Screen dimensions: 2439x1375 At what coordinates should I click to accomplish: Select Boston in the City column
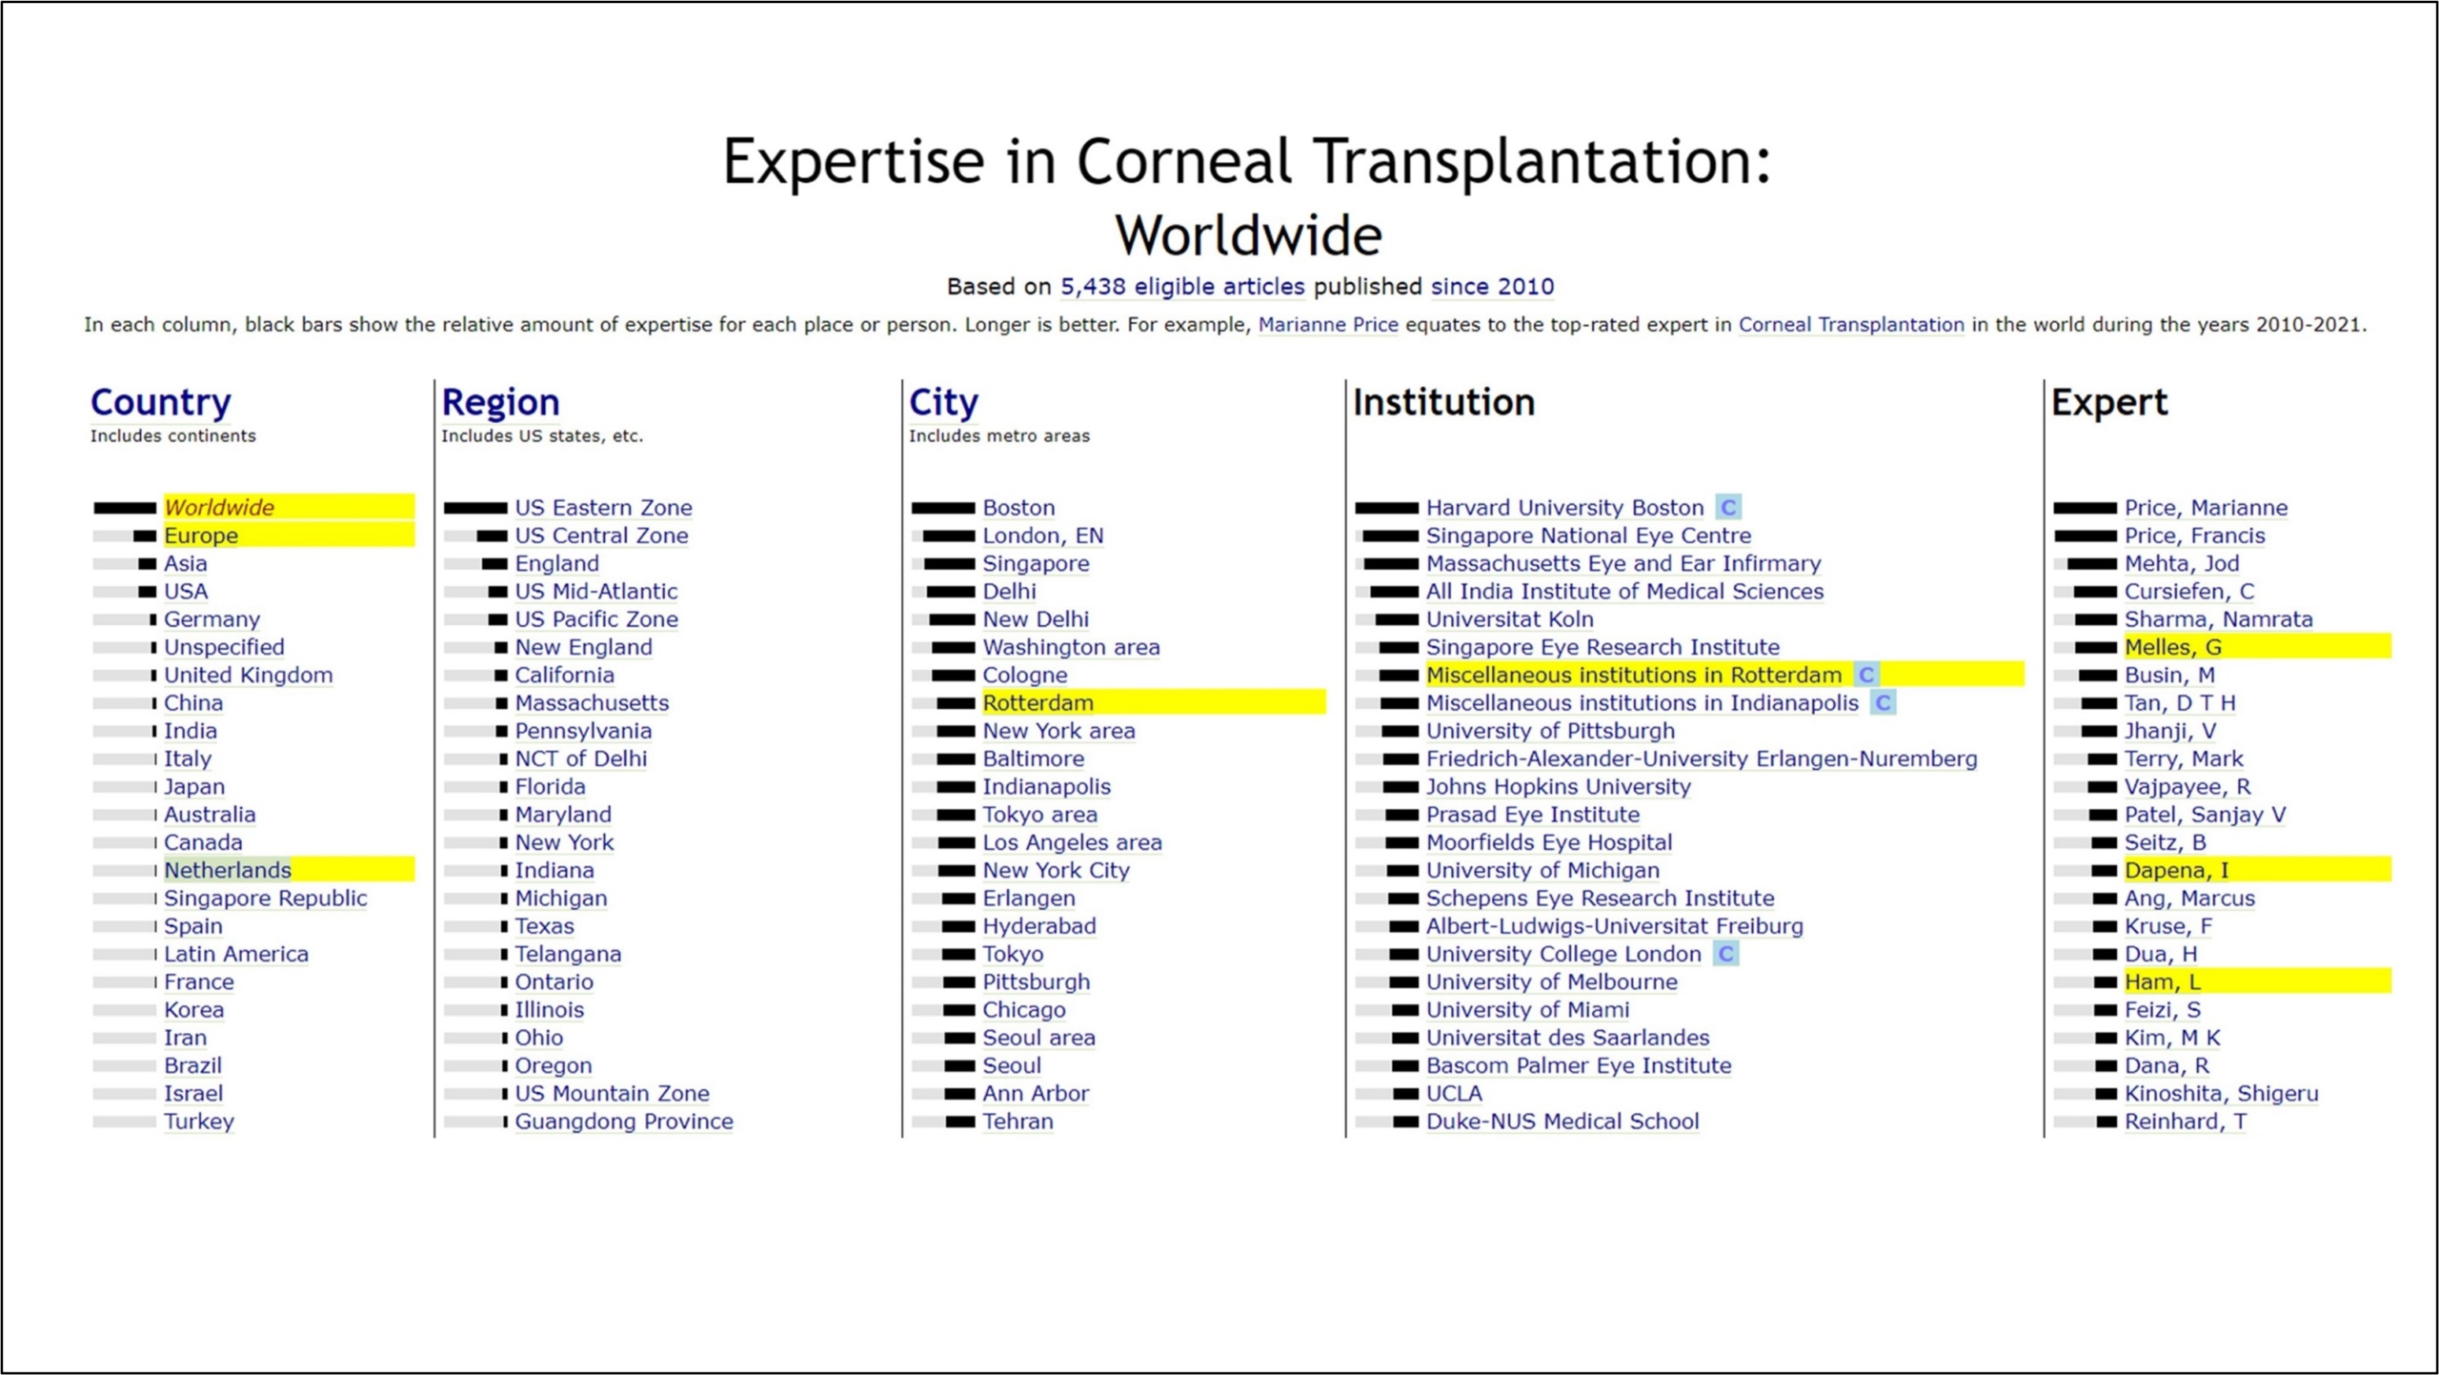coord(1018,507)
